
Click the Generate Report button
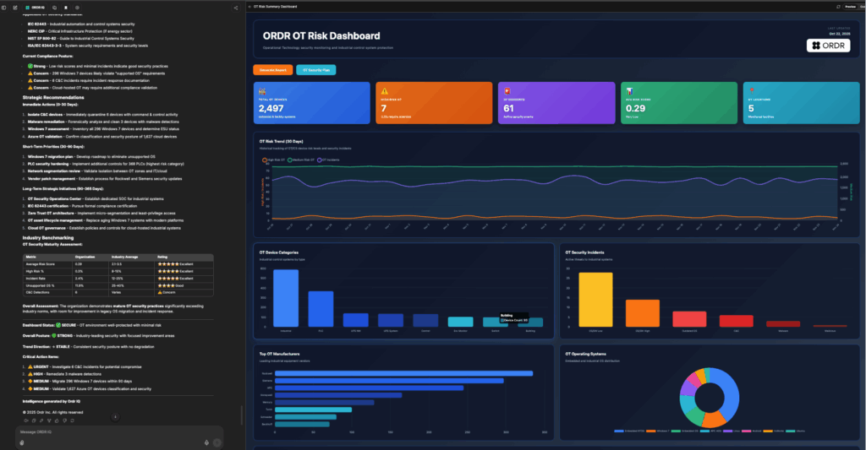click(272, 70)
